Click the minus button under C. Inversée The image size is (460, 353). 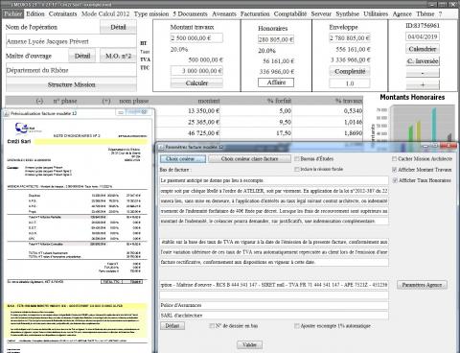pos(423,73)
